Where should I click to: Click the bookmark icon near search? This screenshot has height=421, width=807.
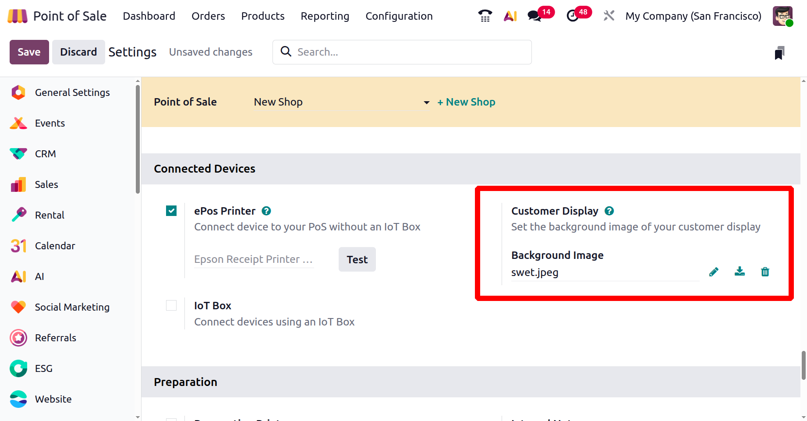[x=779, y=53]
